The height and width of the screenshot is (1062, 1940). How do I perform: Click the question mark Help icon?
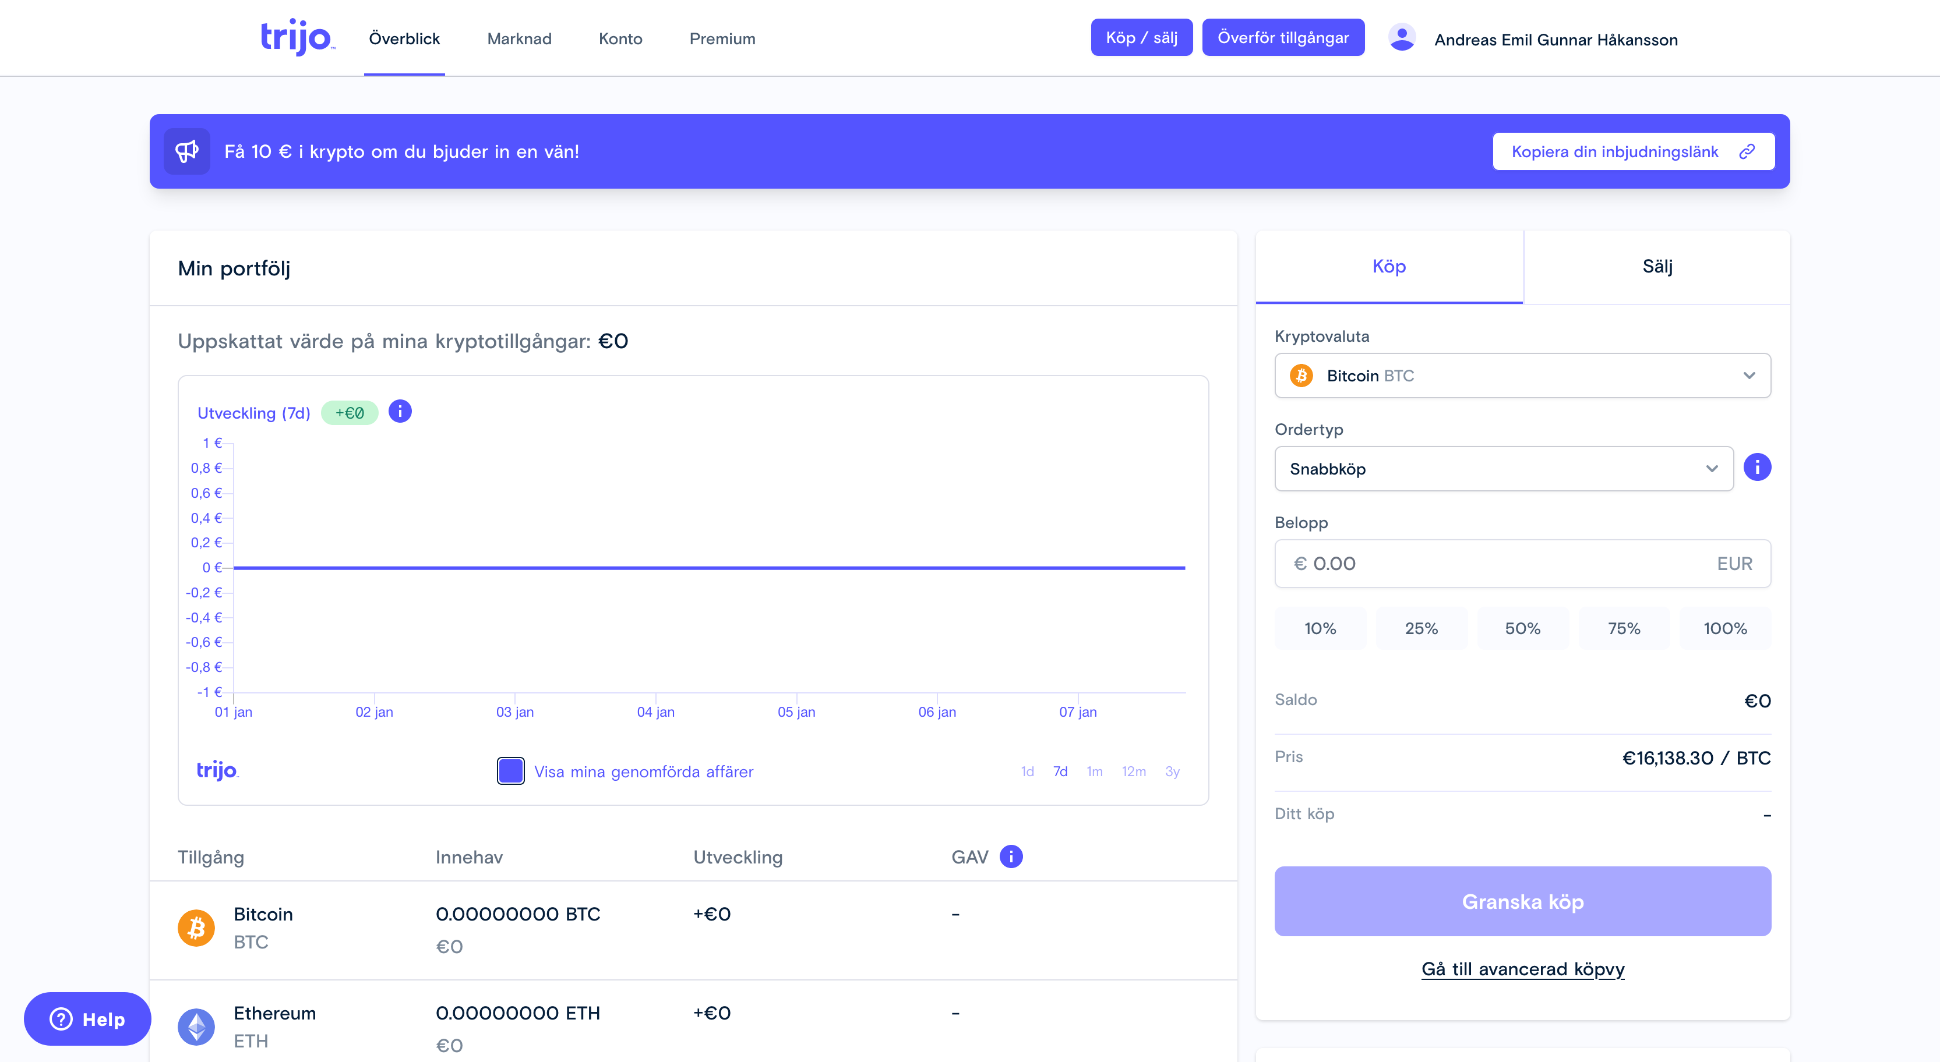[x=61, y=1019]
